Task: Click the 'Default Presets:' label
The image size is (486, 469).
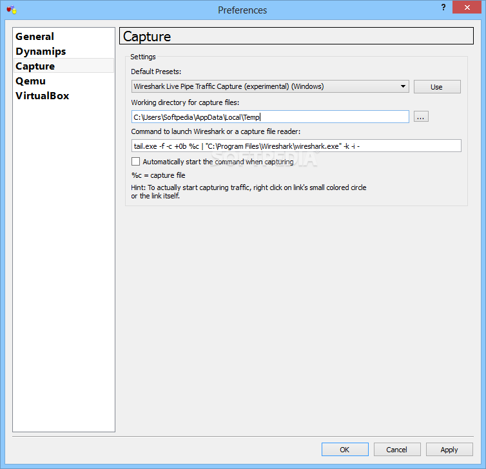Action: pyautogui.click(x=156, y=72)
